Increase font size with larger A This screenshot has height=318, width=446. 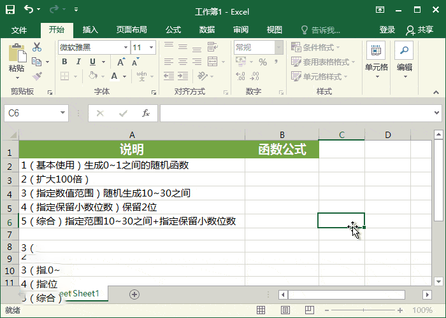tap(121, 62)
